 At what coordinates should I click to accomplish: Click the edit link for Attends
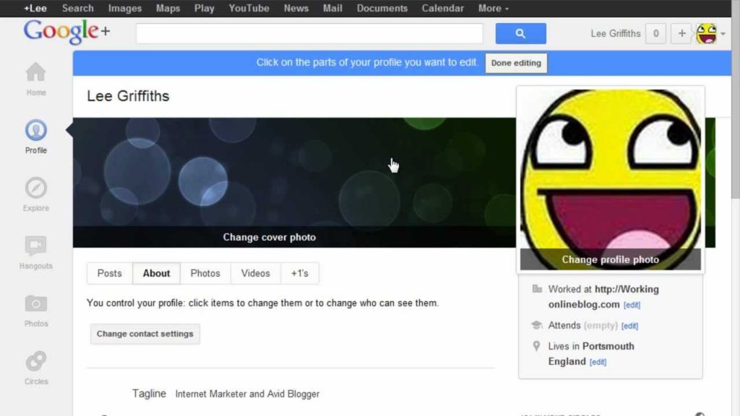(x=629, y=326)
